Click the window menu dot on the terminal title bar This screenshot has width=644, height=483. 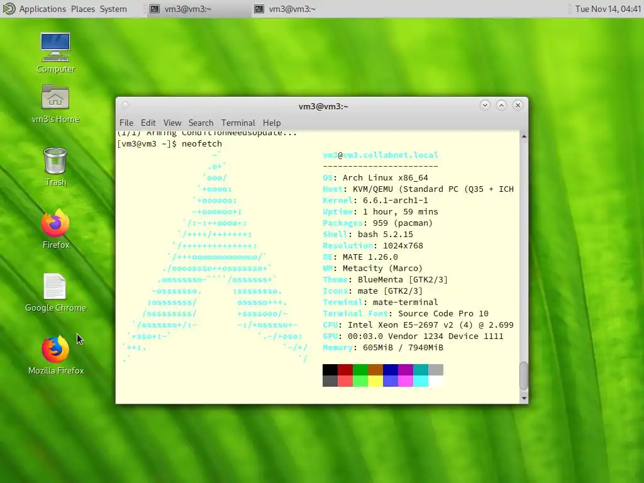coord(125,105)
